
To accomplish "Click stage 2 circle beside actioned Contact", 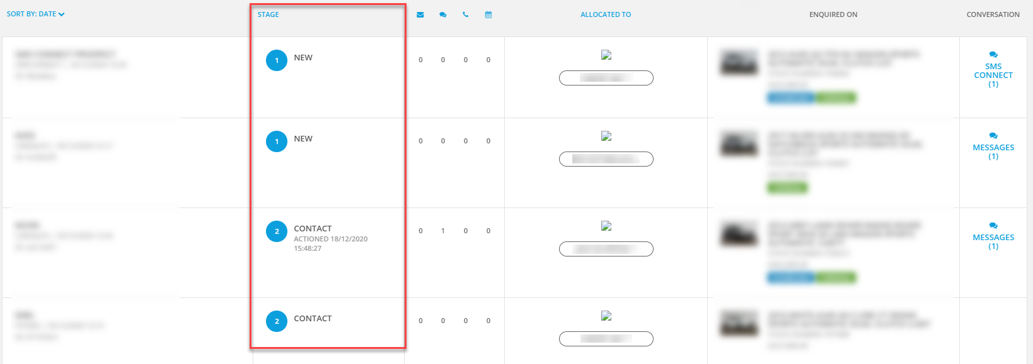I will [x=277, y=231].
